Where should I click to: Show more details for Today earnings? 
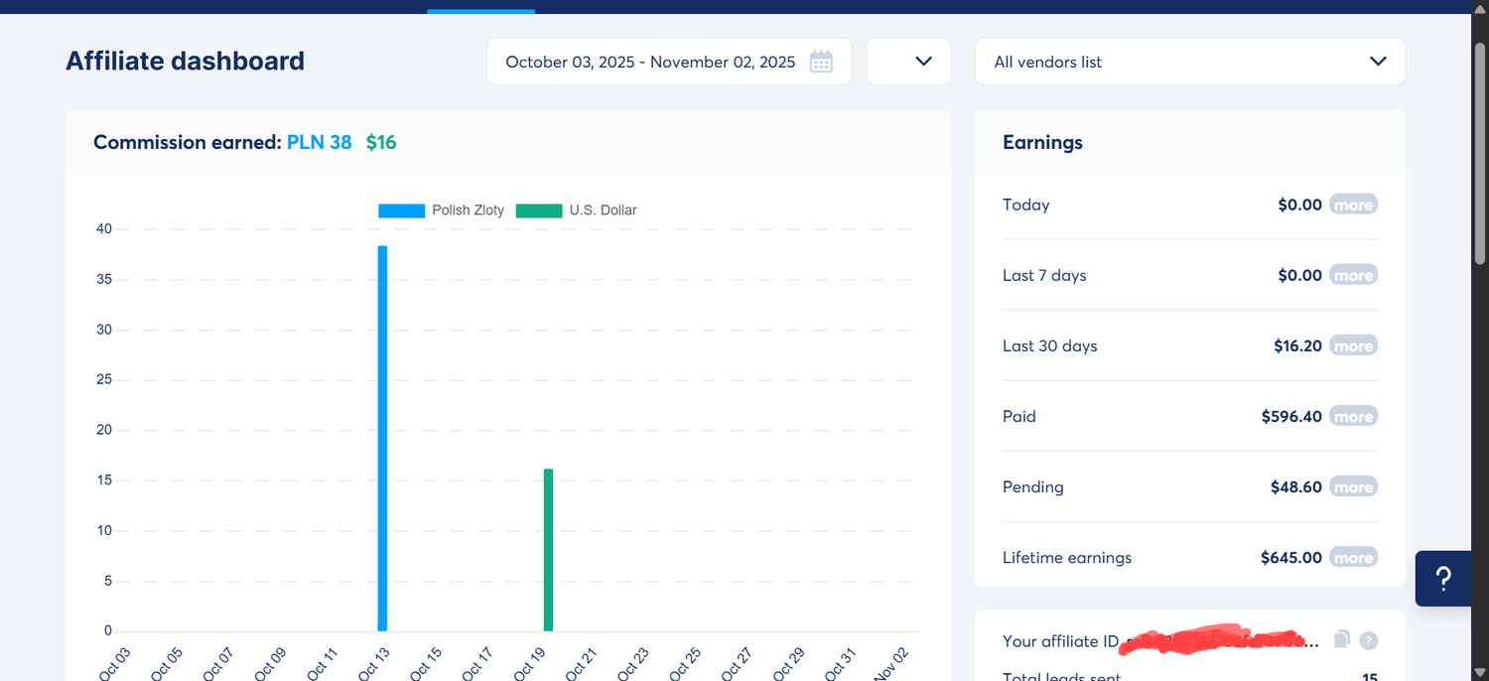(x=1353, y=205)
